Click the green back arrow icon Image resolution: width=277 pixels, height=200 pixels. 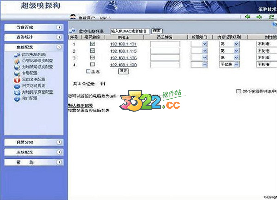(248, 17)
